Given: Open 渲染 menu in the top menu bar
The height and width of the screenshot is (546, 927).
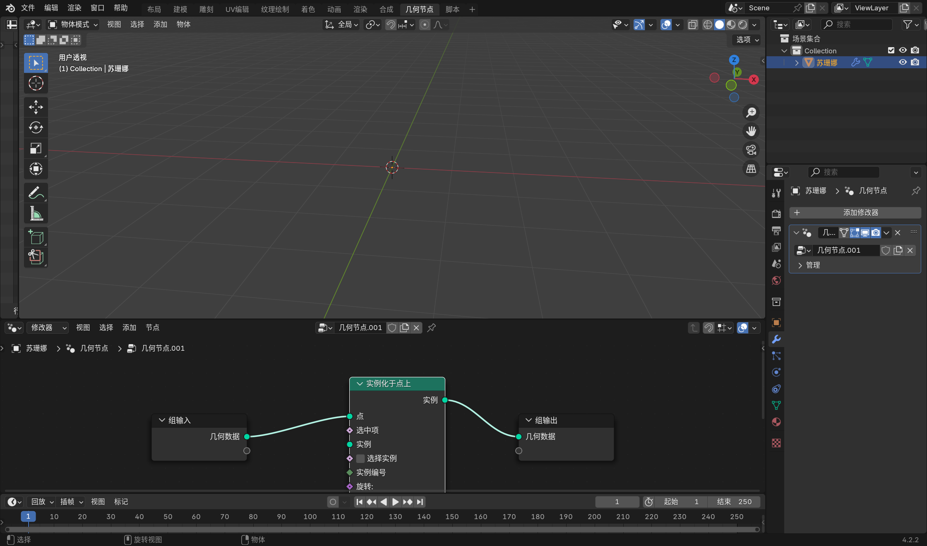Looking at the screenshot, I should (74, 8).
